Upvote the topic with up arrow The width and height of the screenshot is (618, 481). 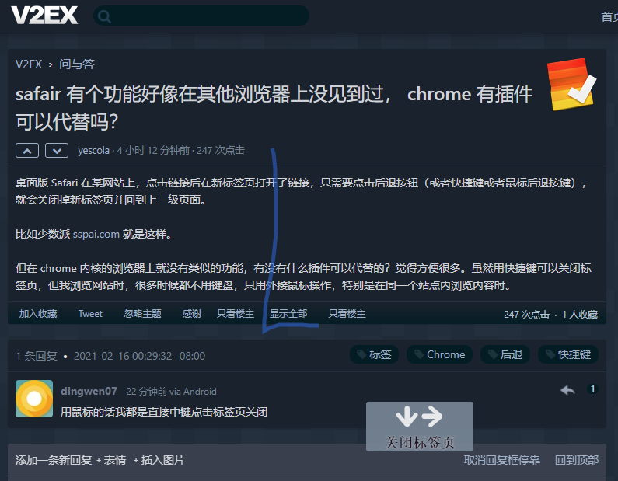pos(27,151)
